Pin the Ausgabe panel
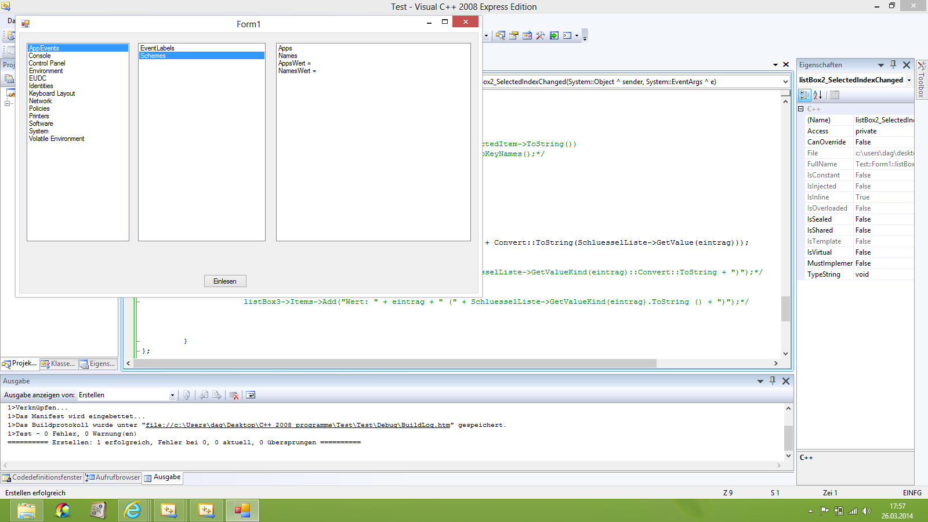 click(773, 381)
